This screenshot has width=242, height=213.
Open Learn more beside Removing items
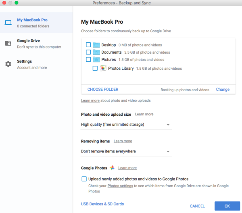tap(123, 141)
